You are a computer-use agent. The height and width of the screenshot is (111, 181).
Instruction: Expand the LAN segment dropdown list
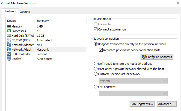(x=133, y=93)
